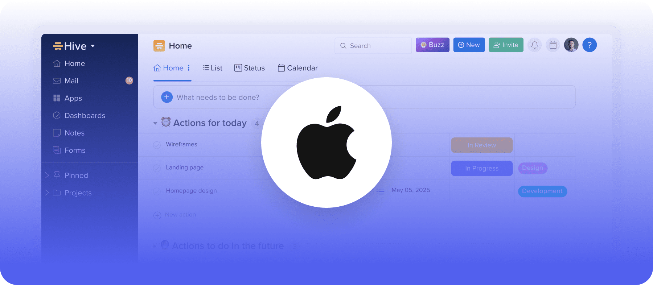
Task: Open Apps from the sidebar
Action: [73, 98]
